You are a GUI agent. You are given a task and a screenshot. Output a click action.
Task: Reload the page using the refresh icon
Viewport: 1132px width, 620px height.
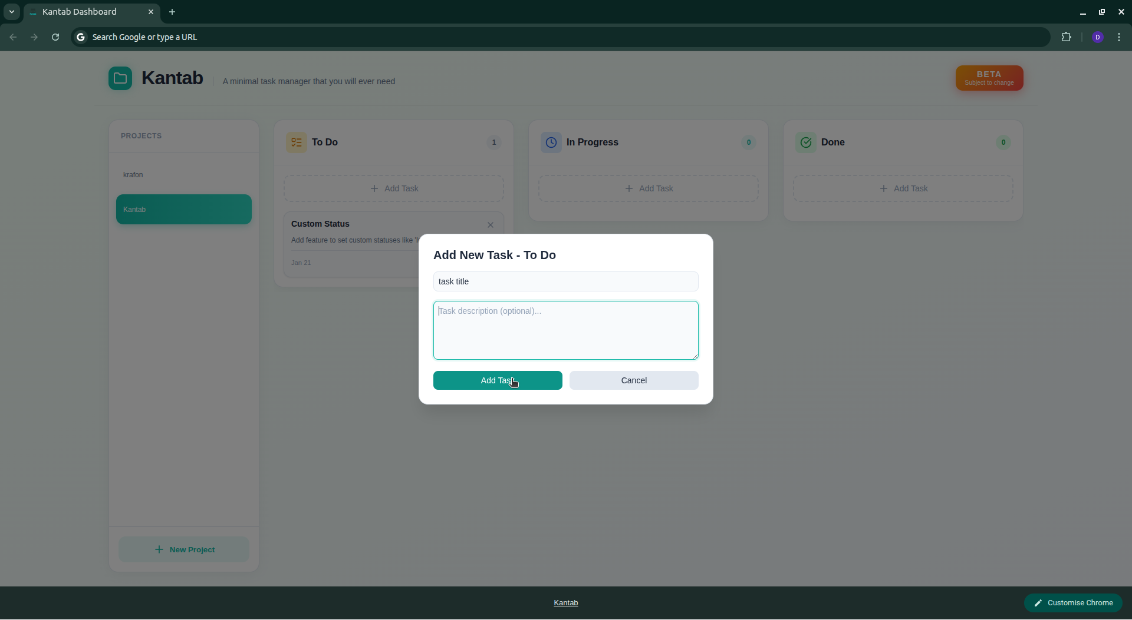[x=55, y=37]
